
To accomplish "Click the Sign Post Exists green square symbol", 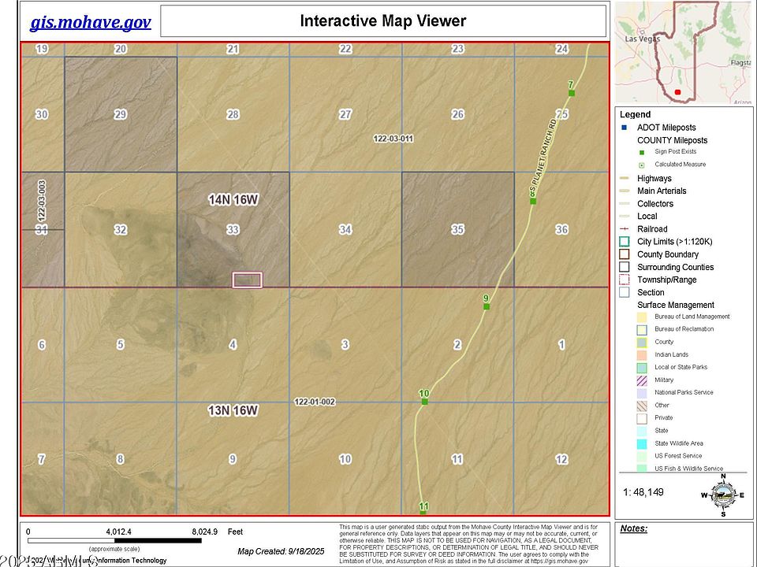I will (x=642, y=152).
